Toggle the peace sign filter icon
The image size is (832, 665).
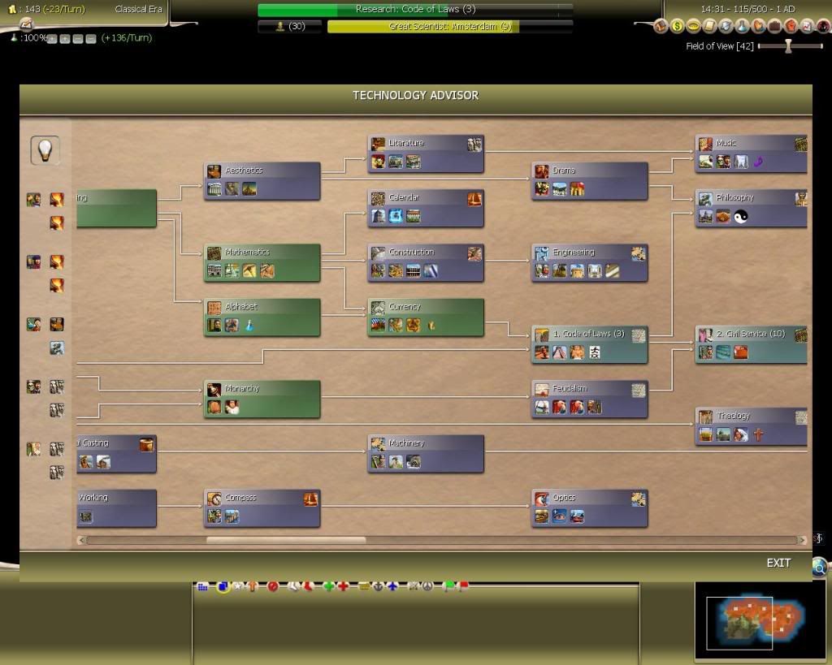tap(427, 586)
